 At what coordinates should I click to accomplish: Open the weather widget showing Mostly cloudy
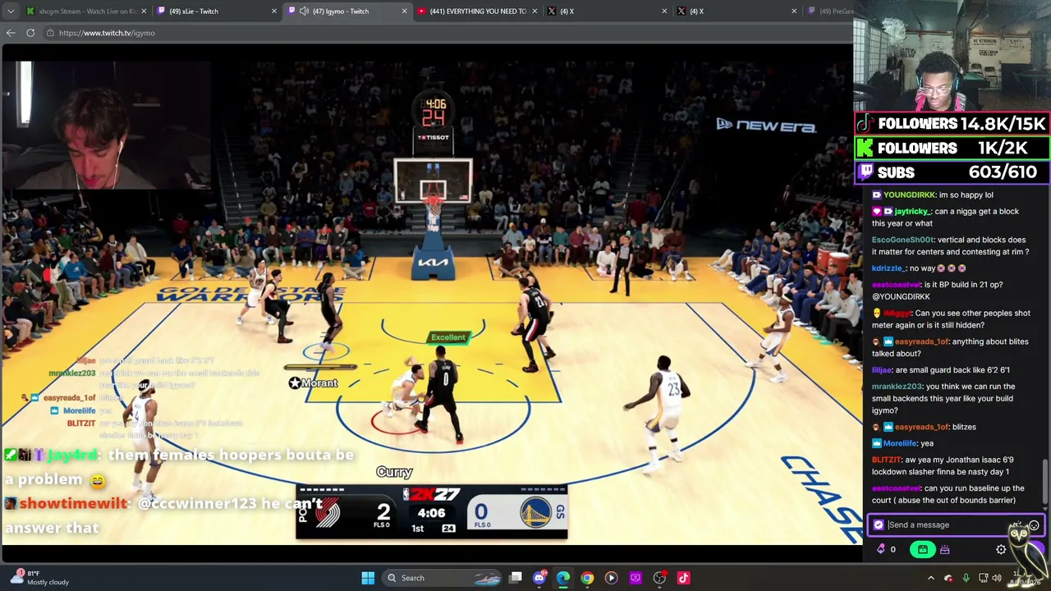pos(38,578)
